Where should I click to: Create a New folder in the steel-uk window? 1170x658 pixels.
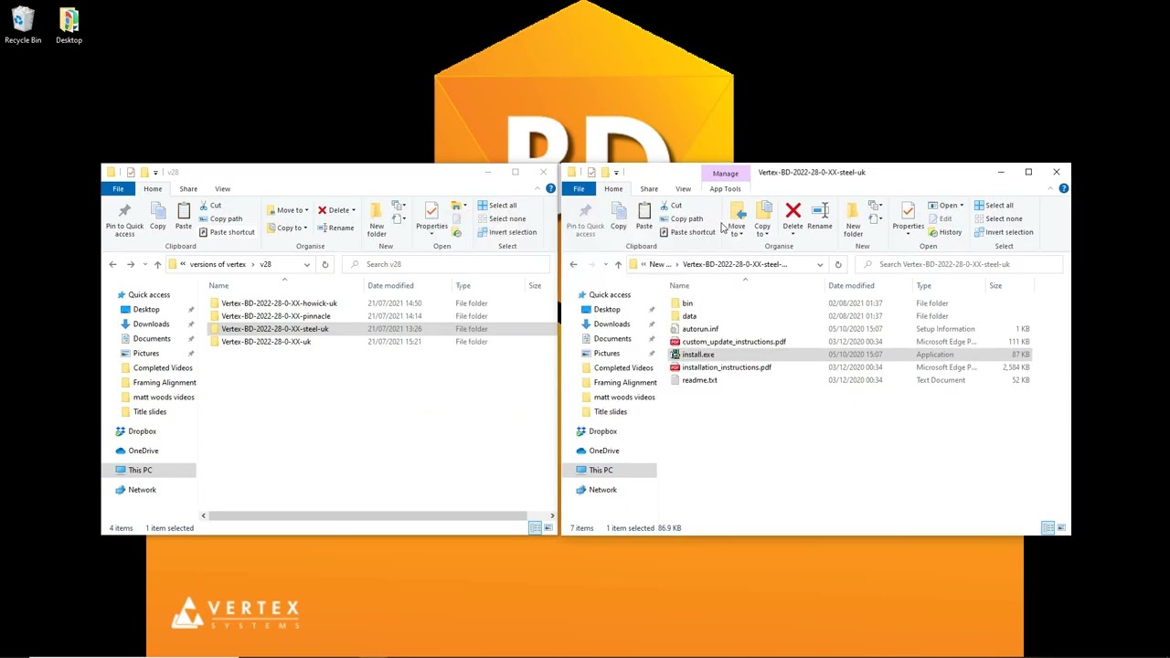(853, 219)
